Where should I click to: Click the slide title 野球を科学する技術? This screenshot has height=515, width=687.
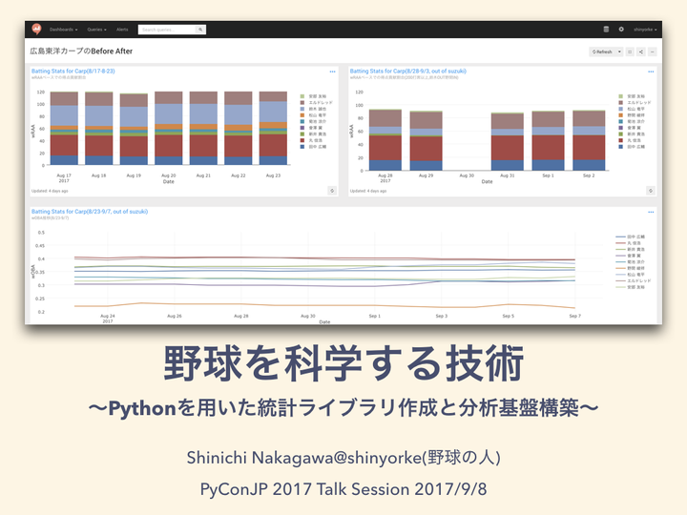(343, 363)
